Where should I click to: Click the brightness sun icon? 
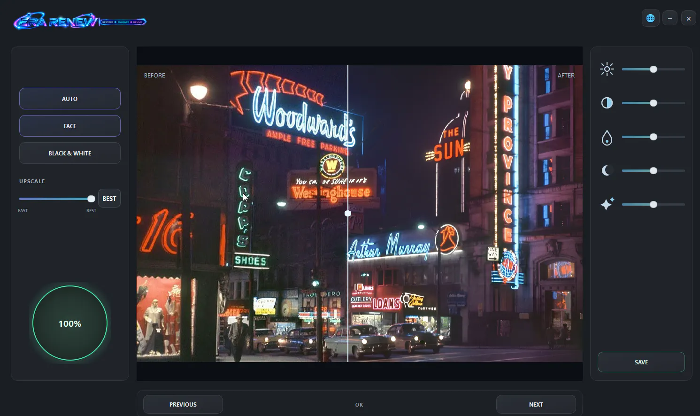607,69
